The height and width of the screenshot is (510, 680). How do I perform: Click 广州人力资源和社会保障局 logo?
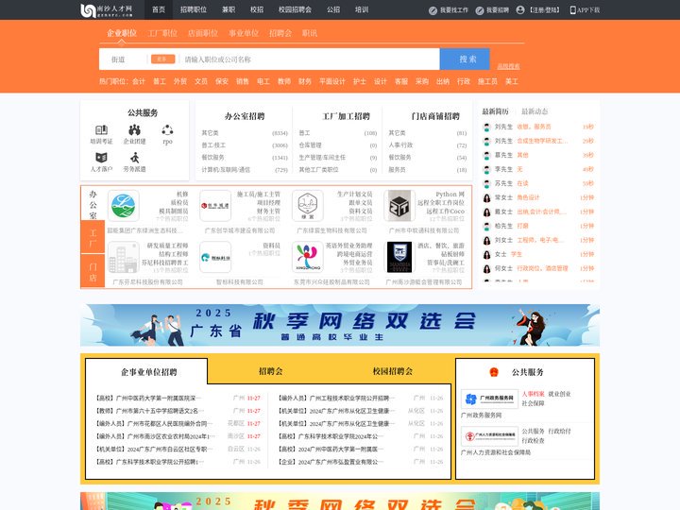pos(489,436)
